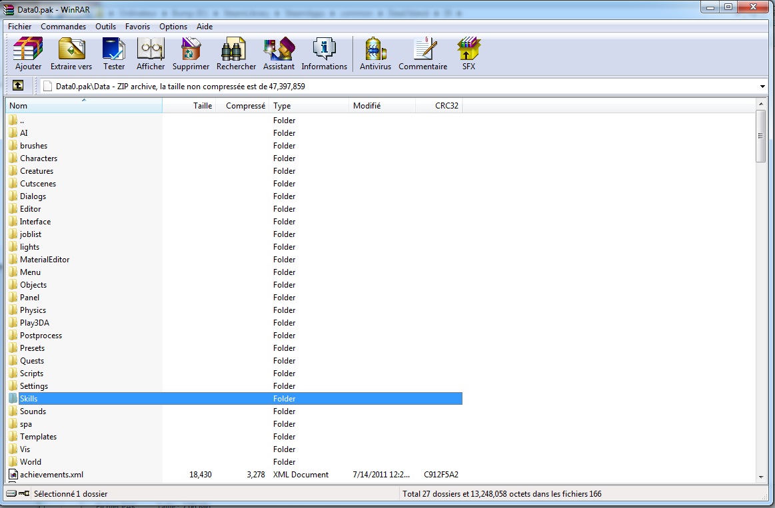Click the key password icon in status bar
This screenshot has width=775, height=508.
point(24,493)
